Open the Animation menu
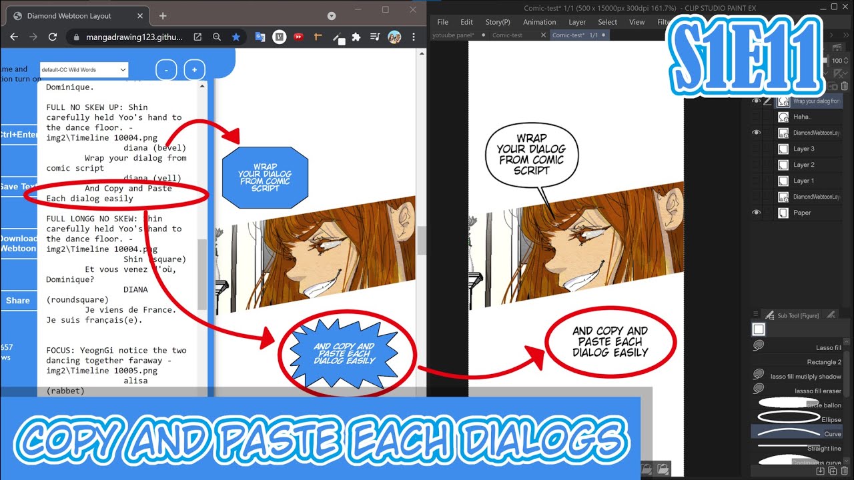The height and width of the screenshot is (480, 854). pyautogui.click(x=539, y=22)
